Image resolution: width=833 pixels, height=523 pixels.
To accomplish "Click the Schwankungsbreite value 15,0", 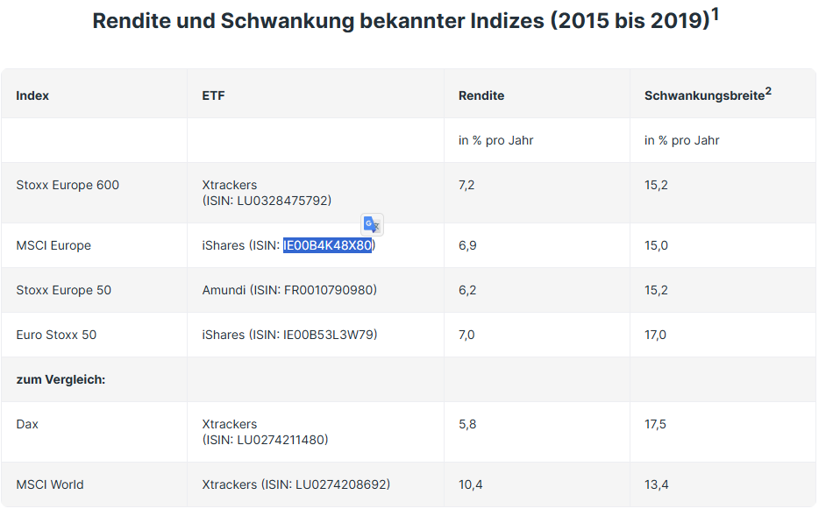I will (656, 245).
